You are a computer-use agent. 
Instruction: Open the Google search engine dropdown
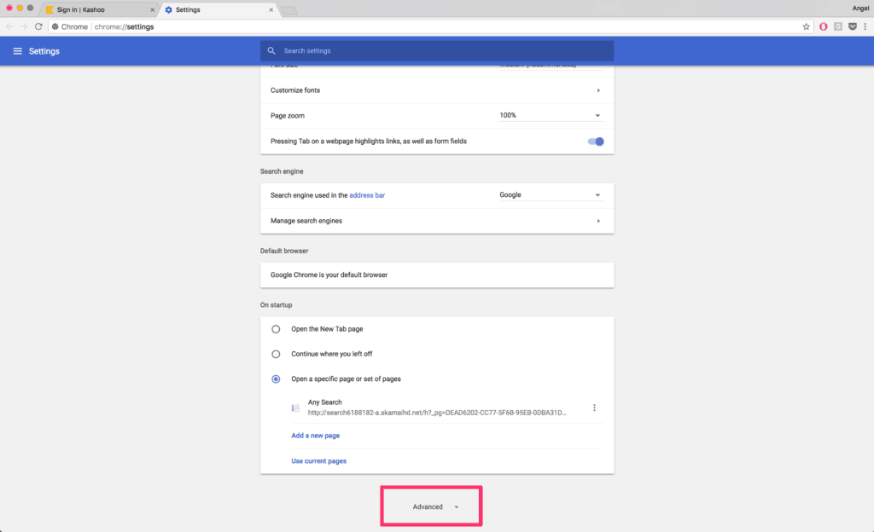coord(551,195)
